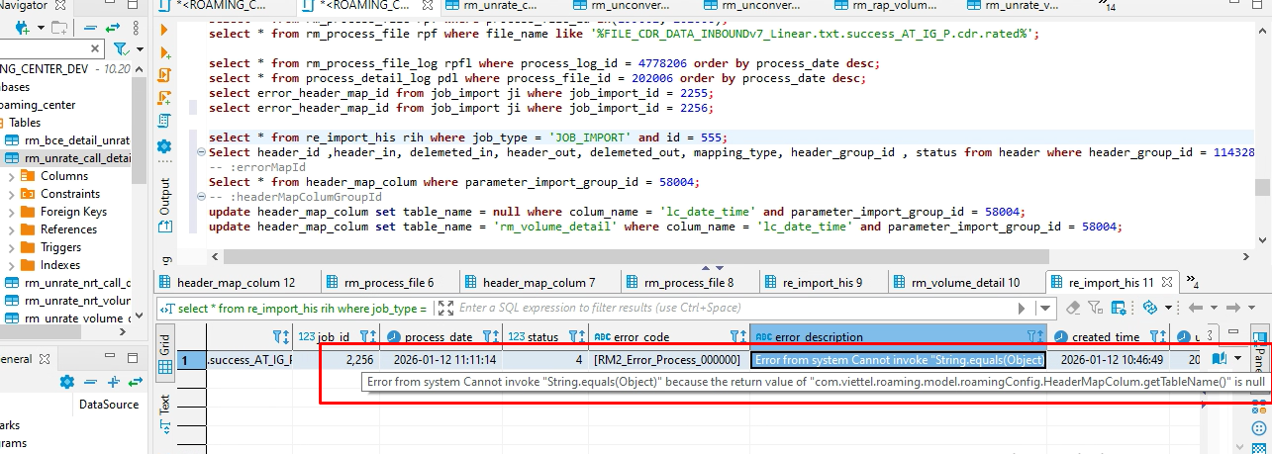Toggle the Output panel on the editor sidebar
1272x454 pixels.
pyautogui.click(x=165, y=197)
